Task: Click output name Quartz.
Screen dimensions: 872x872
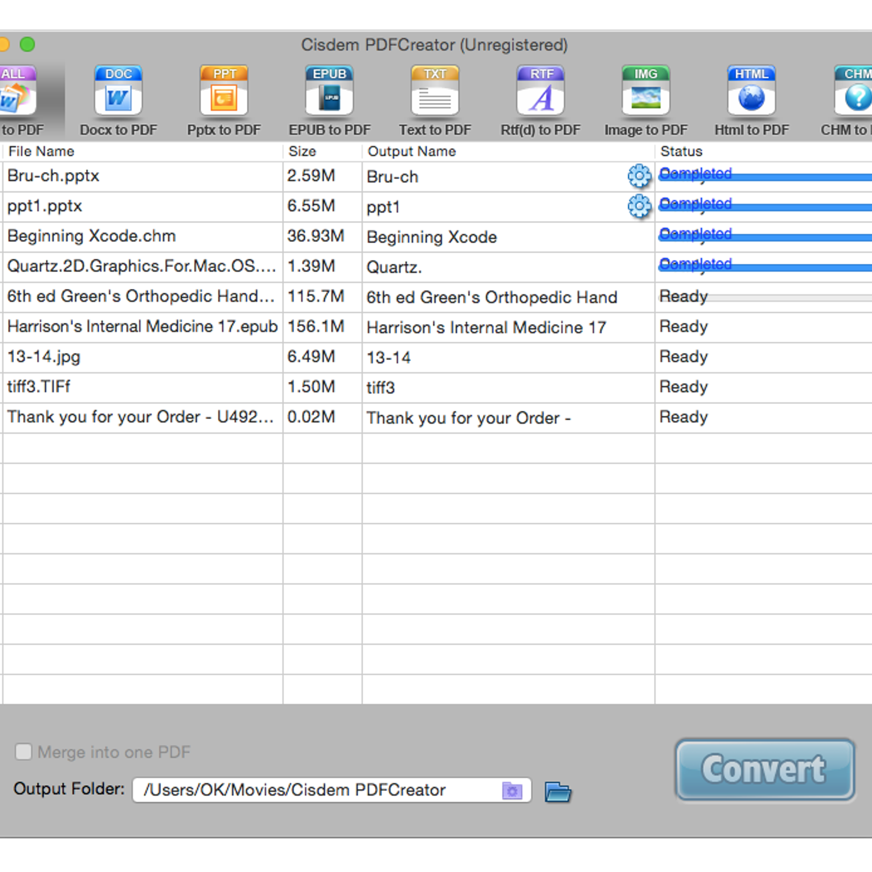Action: (394, 267)
